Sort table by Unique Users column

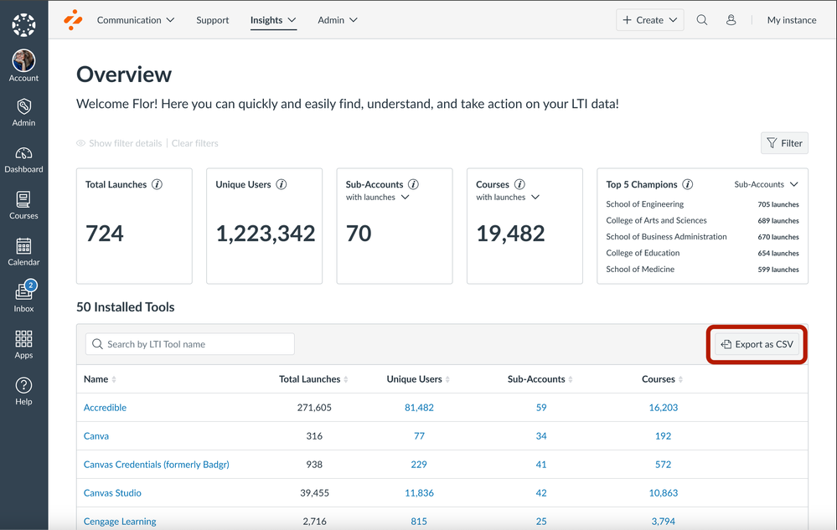click(x=418, y=379)
